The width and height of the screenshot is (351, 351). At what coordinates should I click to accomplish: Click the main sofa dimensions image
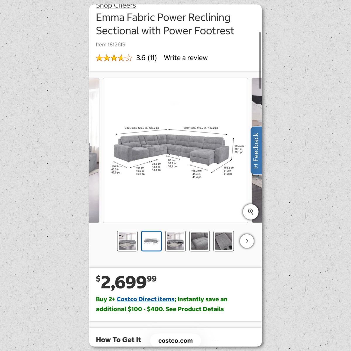pos(175,150)
